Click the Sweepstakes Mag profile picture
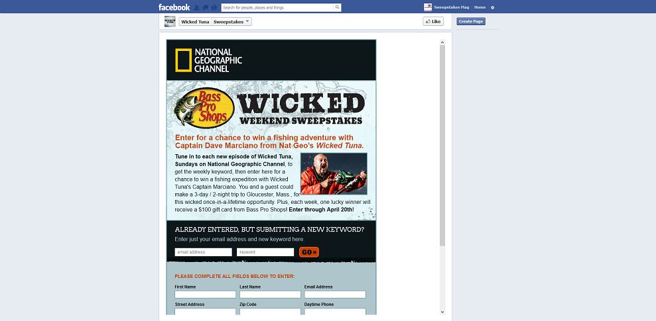 pyautogui.click(x=428, y=7)
